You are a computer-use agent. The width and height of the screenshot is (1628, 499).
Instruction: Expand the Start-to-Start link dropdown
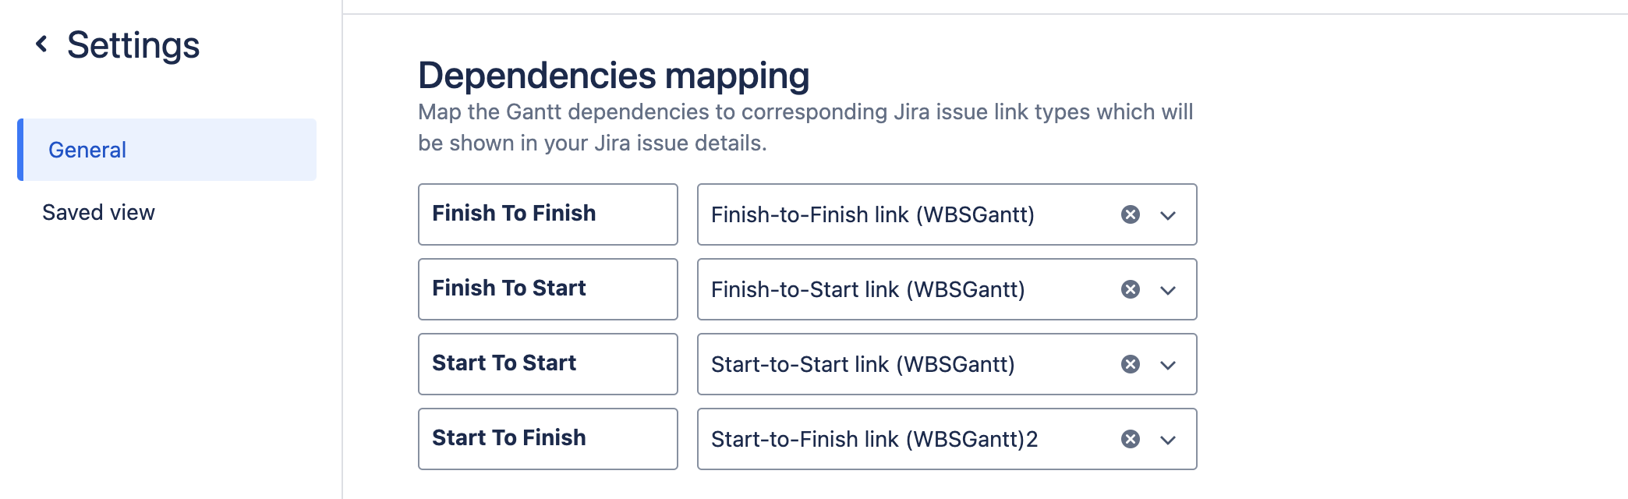click(1167, 365)
